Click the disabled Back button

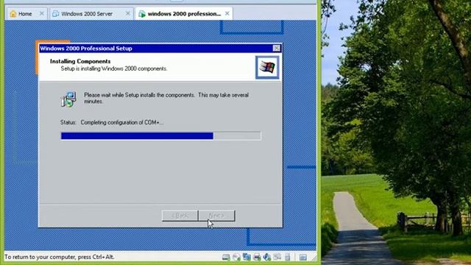(180, 216)
